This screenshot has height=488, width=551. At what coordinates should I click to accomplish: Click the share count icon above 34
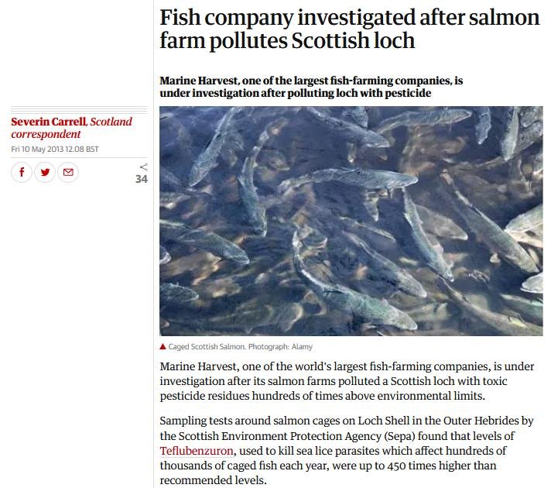(142, 167)
